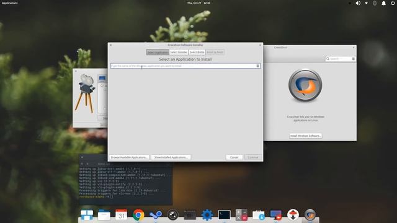Click Browse Available Applications button
Viewport: 397px width, 223px height.
point(129,157)
